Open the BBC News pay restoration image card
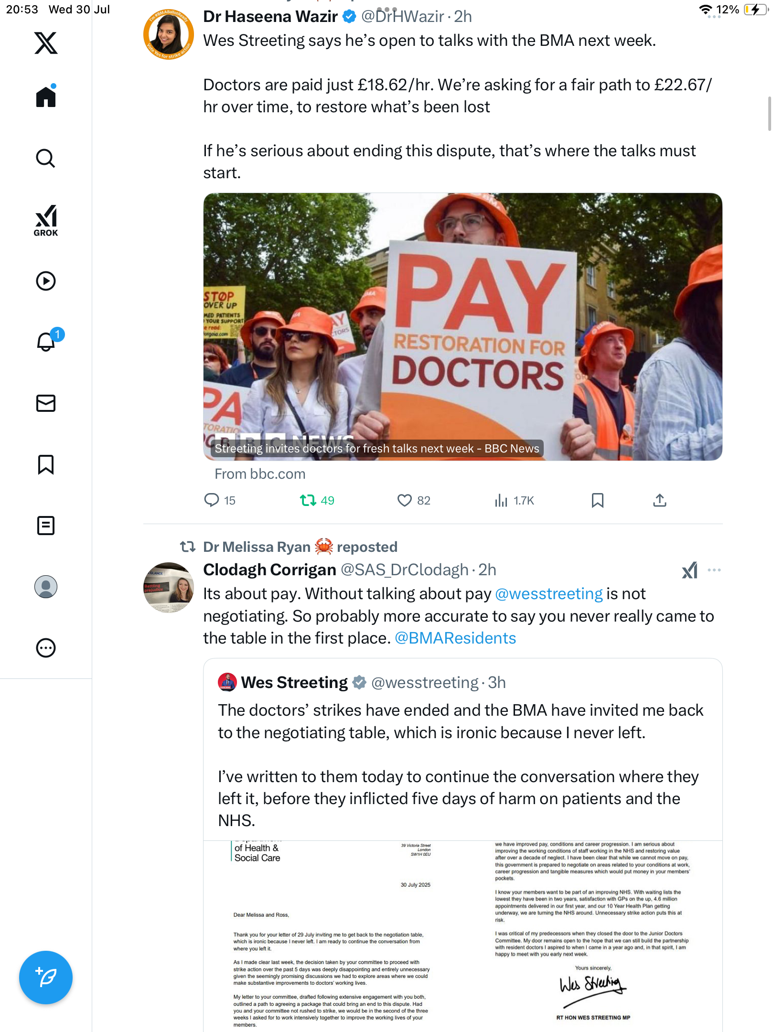Screen dimensions: 774x1032 coord(462,327)
